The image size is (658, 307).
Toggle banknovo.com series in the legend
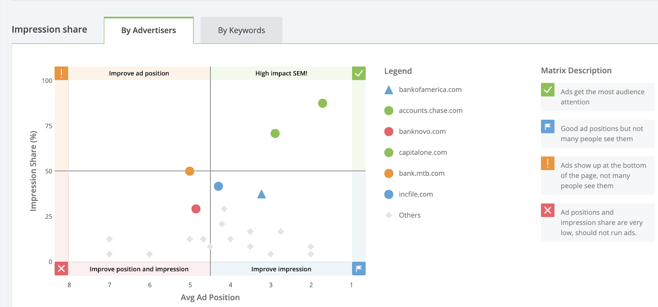pyautogui.click(x=422, y=132)
